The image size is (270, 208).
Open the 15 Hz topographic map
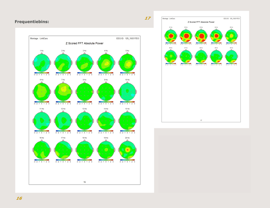pos(127,121)
